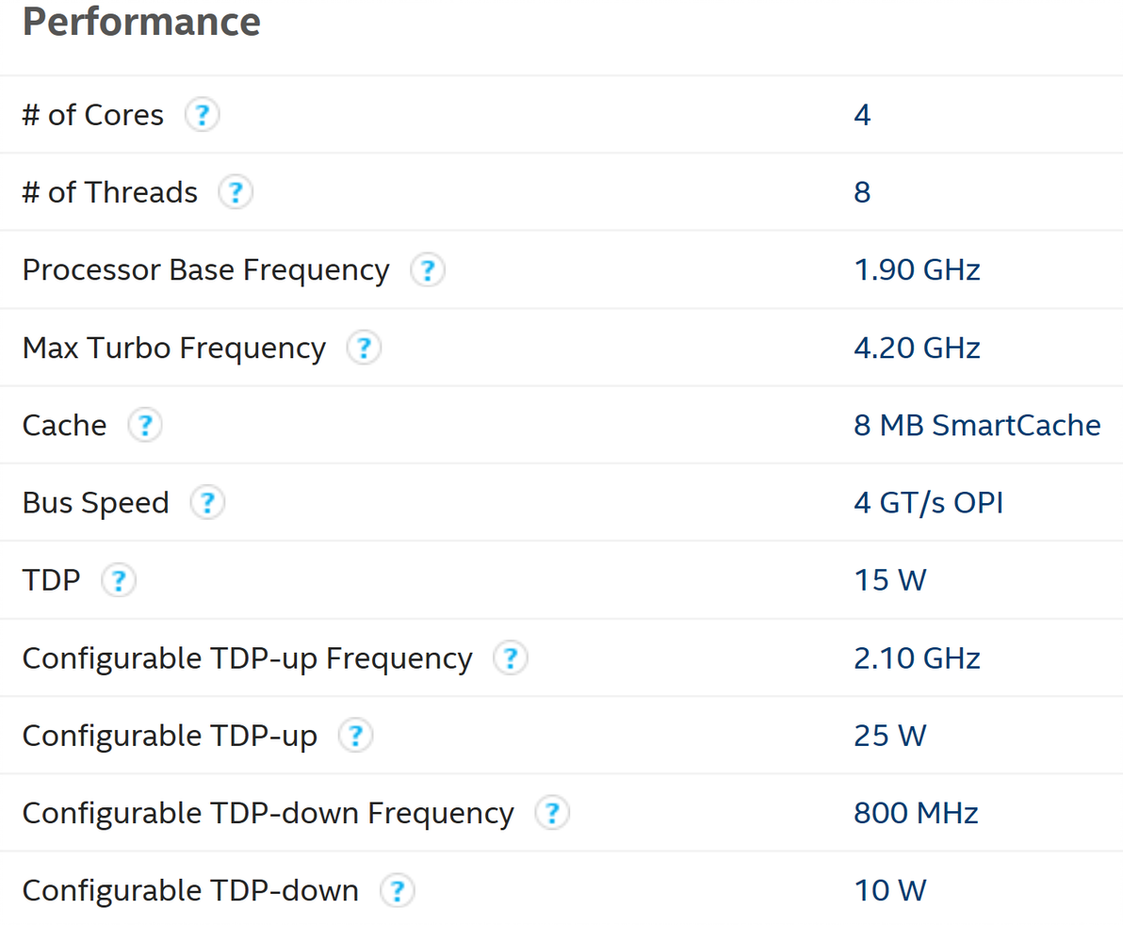Image resolution: width=1123 pixels, height=925 pixels.
Task: Click the 1.90 GHz base frequency value
Action: pyautogui.click(x=917, y=271)
